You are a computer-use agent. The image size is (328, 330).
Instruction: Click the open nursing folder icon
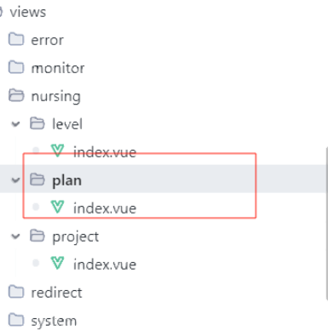point(16,95)
